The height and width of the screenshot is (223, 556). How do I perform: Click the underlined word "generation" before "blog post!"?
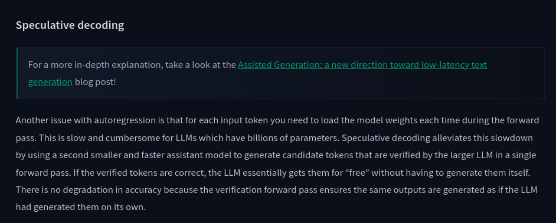50,82
